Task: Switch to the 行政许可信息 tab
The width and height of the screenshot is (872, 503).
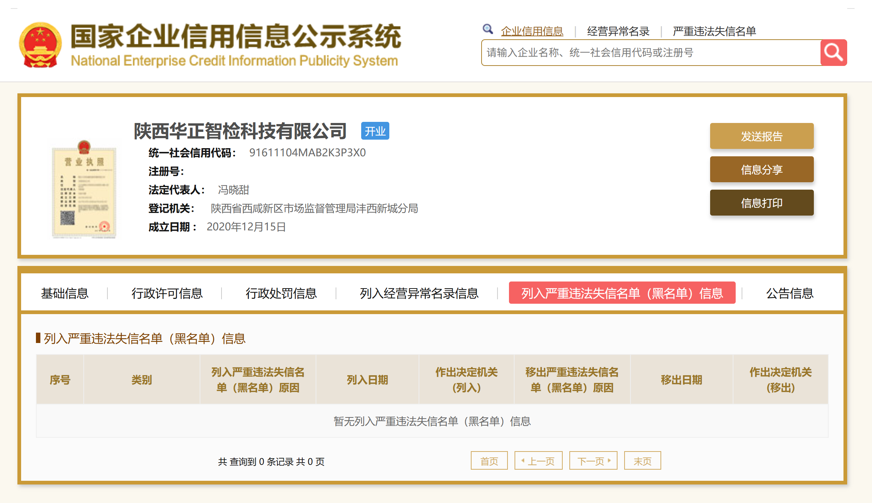Action: tap(167, 293)
